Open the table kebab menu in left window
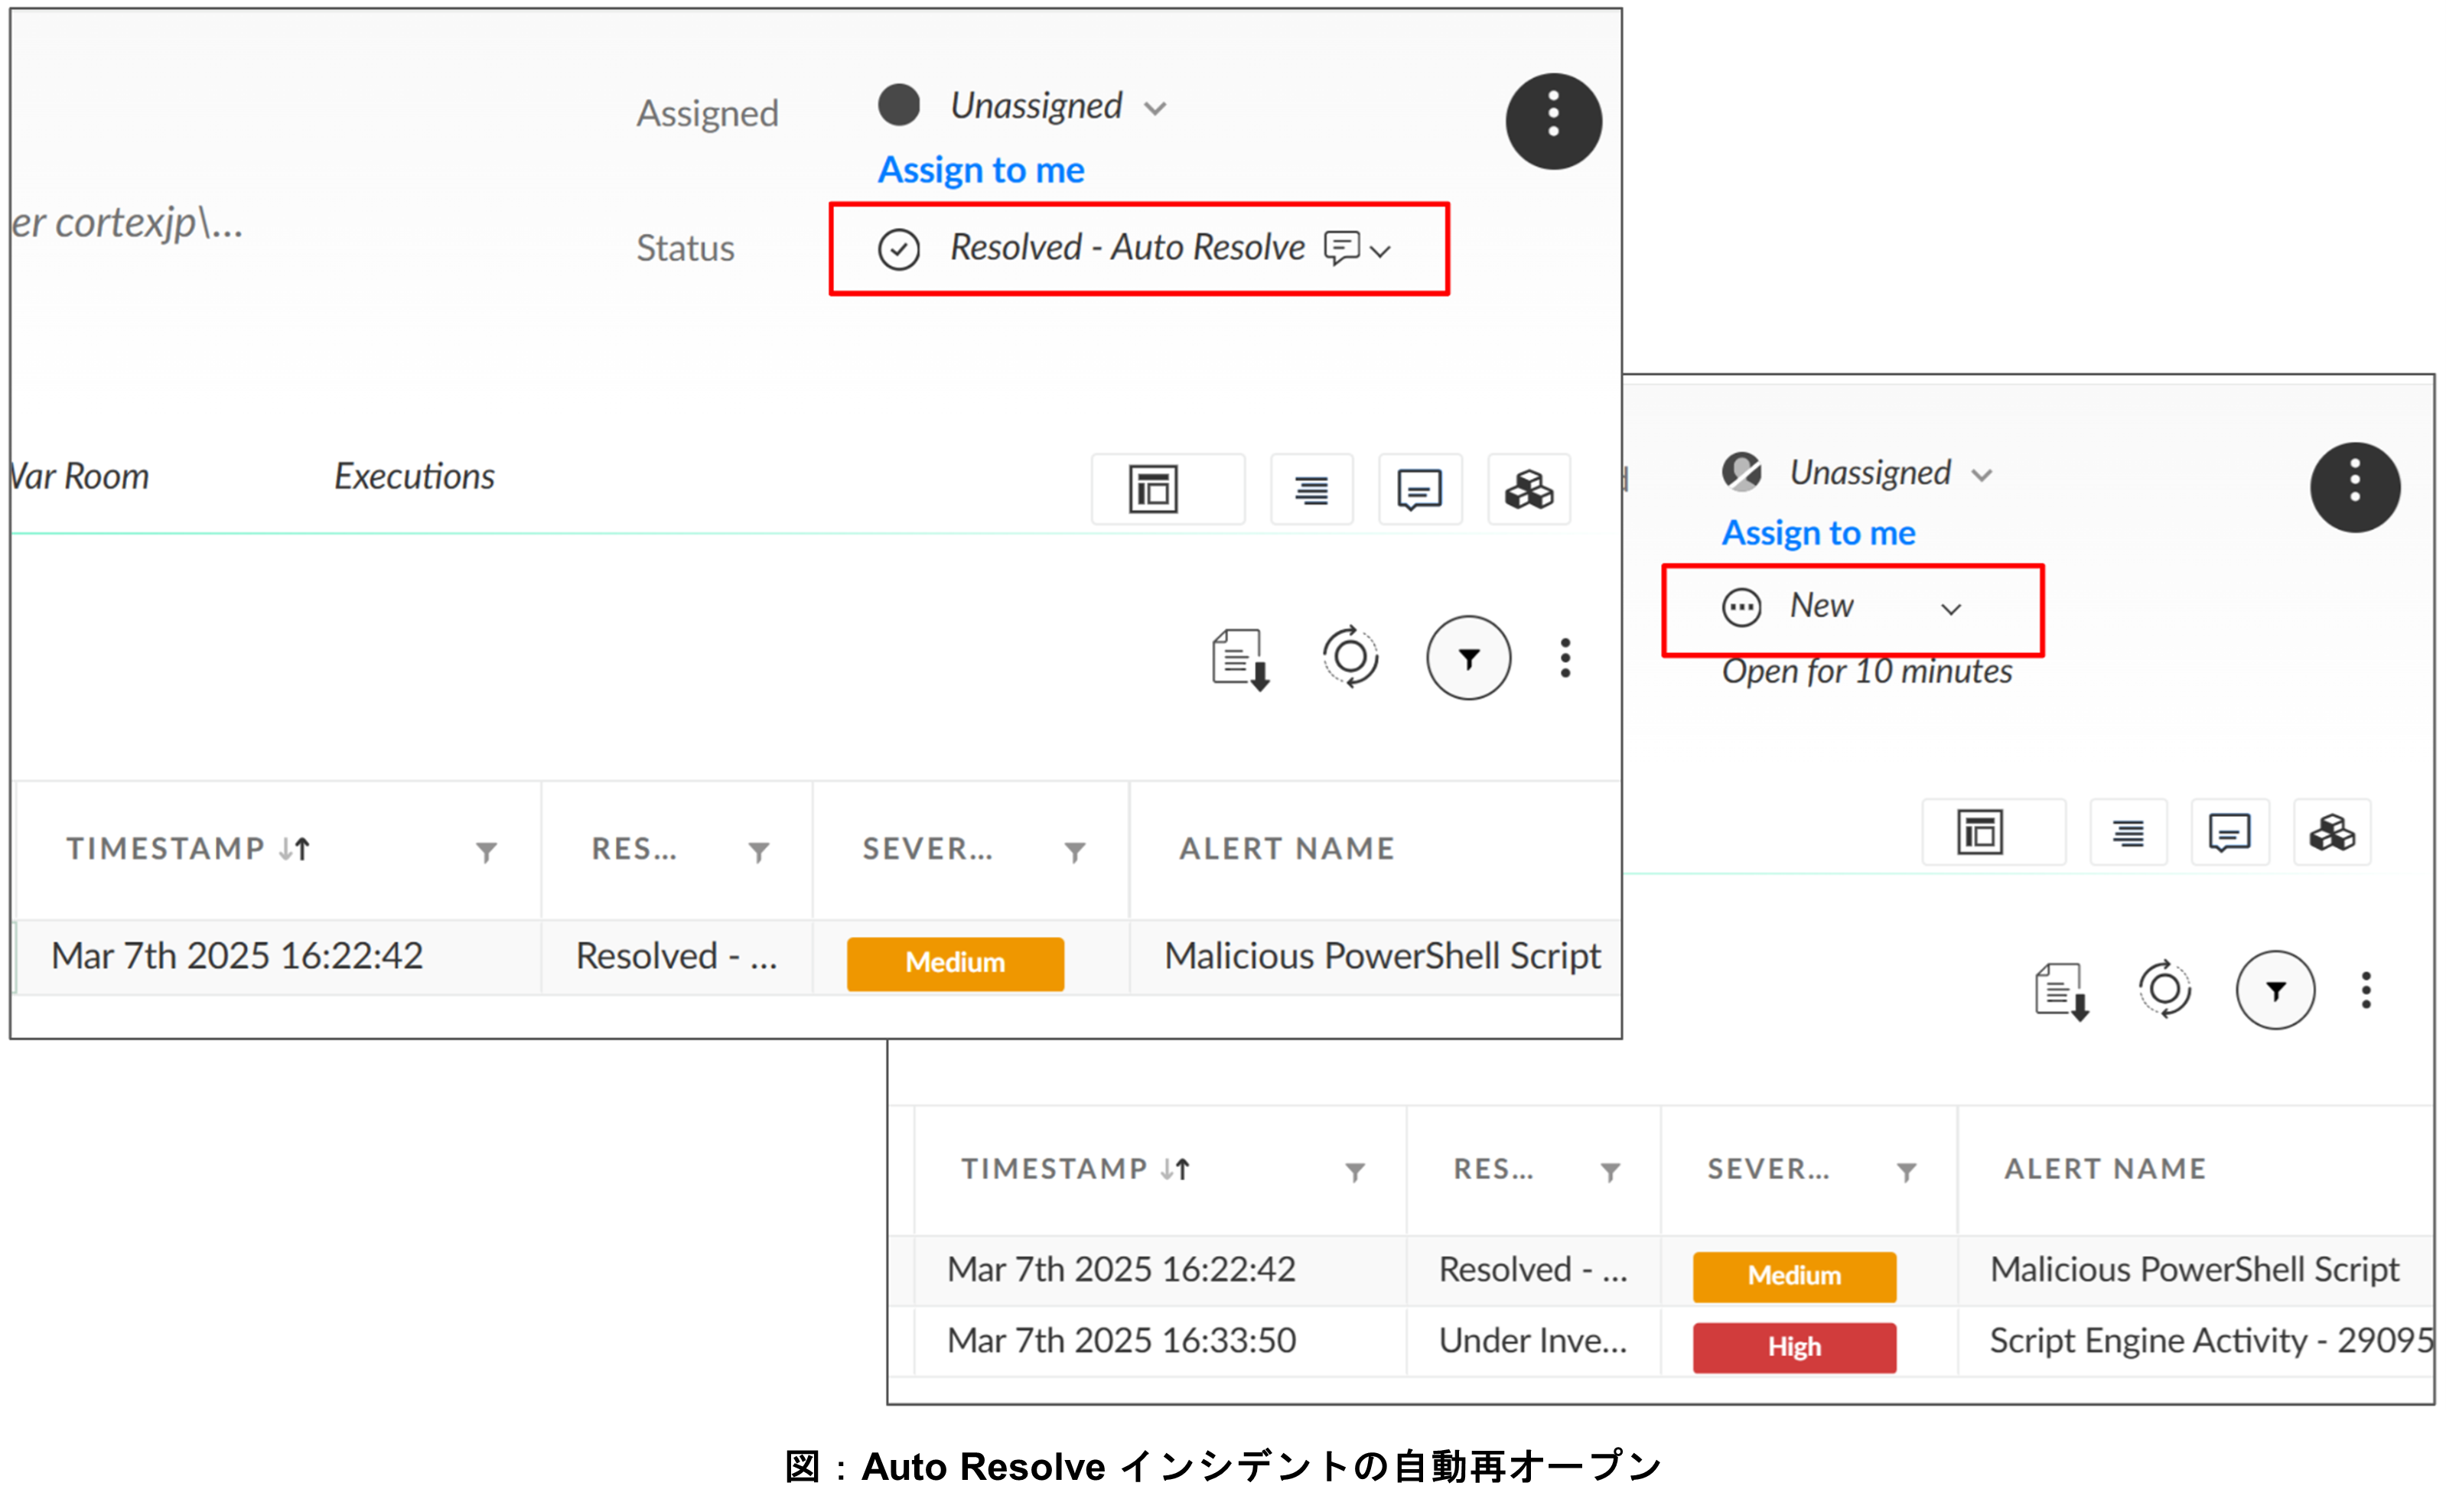This screenshot has height=1512, width=2446. 1565,658
